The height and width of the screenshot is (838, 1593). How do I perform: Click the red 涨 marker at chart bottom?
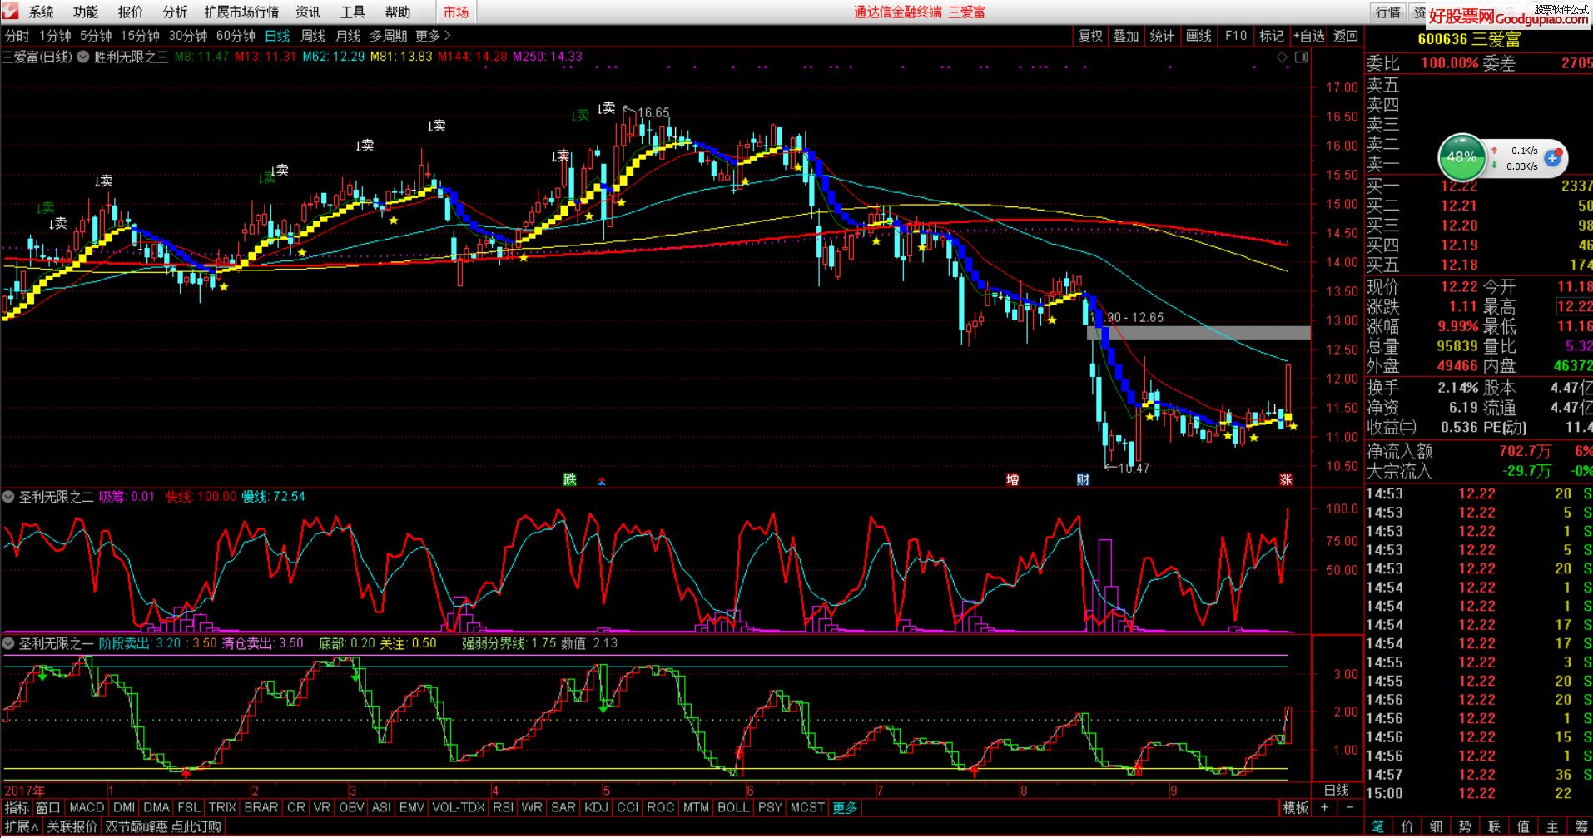(1286, 479)
